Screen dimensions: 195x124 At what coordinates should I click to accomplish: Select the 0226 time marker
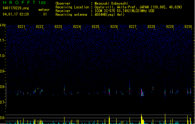114,27
